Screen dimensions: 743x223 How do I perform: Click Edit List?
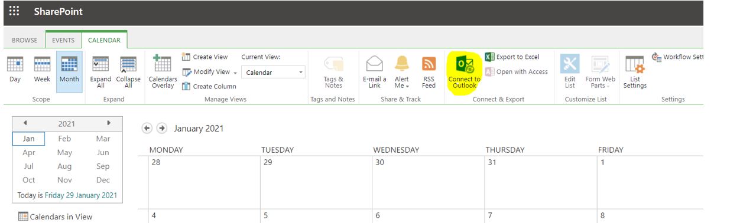coord(570,72)
